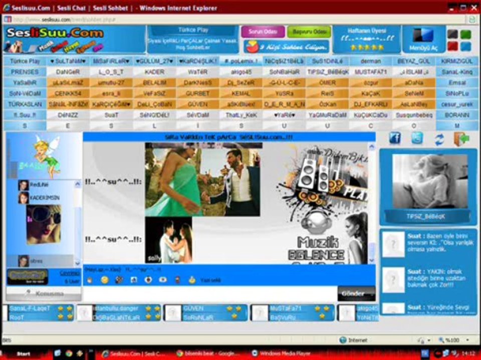Viewport: 481px width, 360px height.
Task: Click the user list scroll-up arrow
Action: tap(77, 183)
